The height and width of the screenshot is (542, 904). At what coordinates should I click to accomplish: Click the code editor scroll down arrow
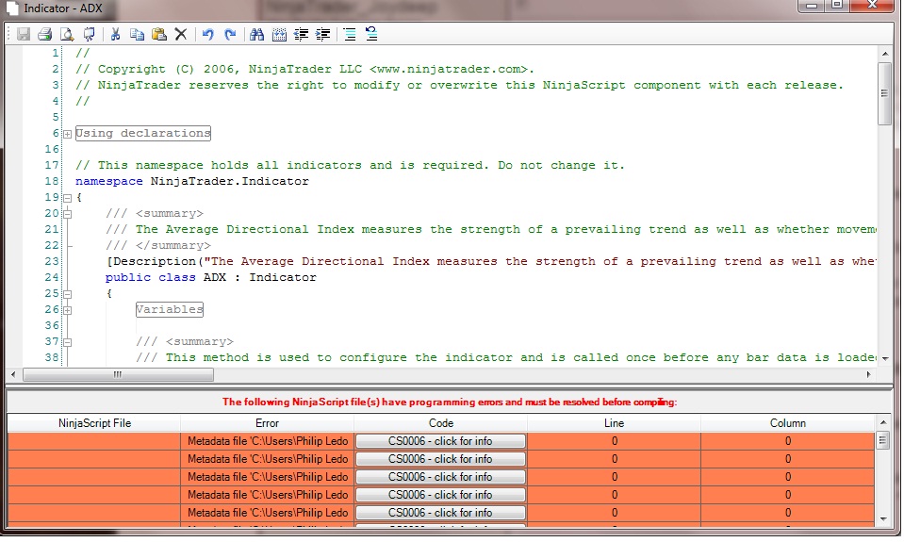point(884,358)
